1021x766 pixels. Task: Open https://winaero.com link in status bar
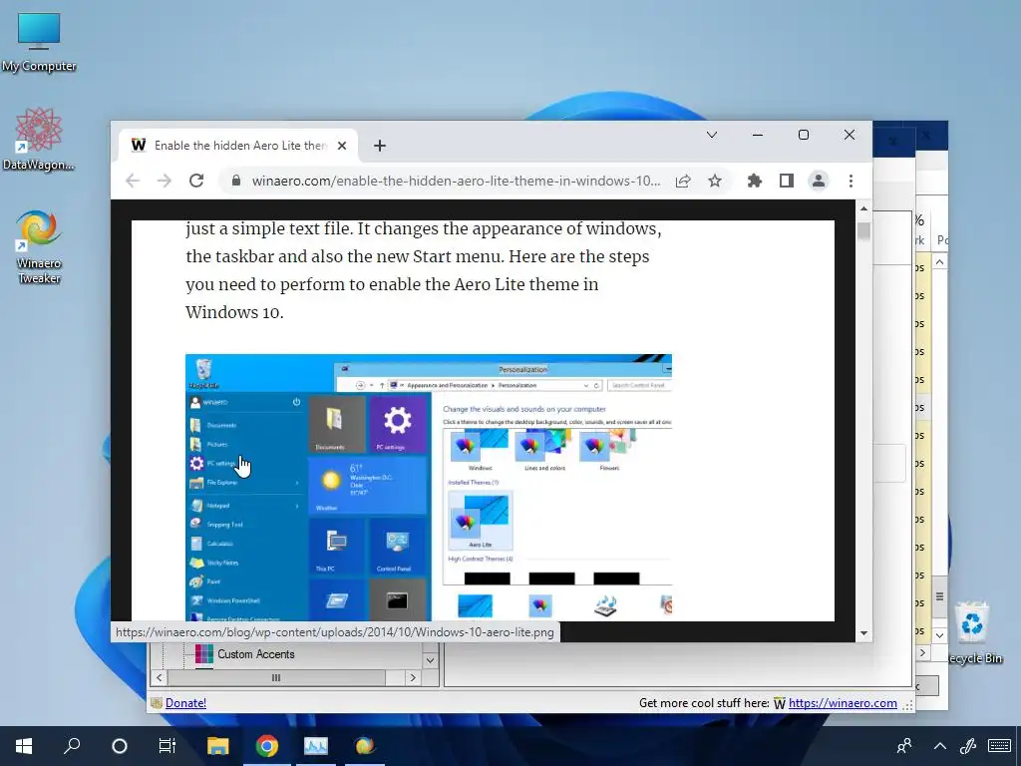click(x=843, y=703)
